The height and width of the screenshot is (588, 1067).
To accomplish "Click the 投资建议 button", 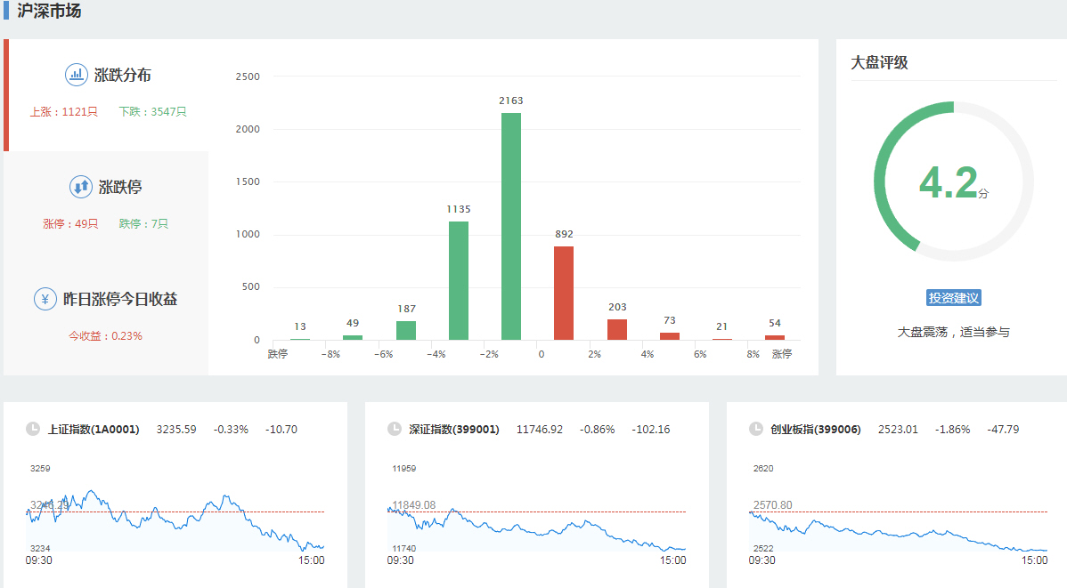I will click(953, 298).
